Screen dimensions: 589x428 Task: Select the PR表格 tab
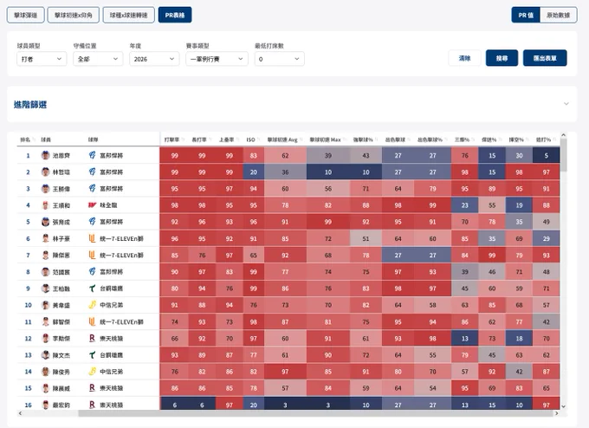pos(175,15)
